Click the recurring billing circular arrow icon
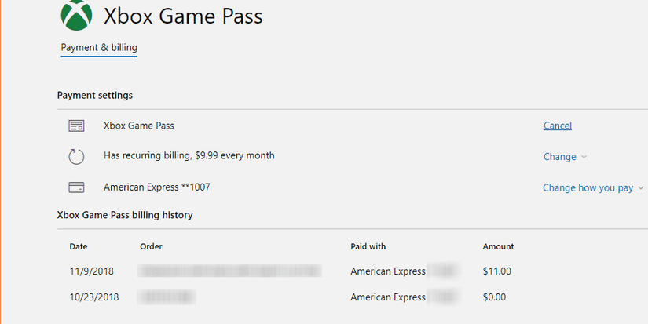 [76, 157]
